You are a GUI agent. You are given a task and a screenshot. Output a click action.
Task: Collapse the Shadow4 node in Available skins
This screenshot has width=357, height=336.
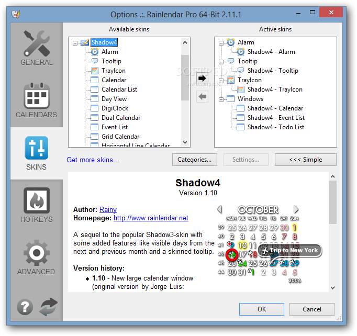(75, 42)
